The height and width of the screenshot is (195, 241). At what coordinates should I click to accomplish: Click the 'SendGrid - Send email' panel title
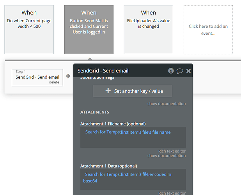click(x=103, y=71)
